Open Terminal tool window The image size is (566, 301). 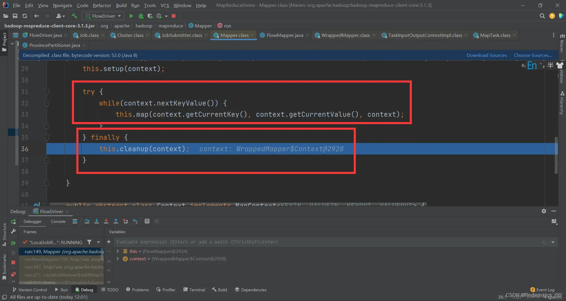(194, 290)
